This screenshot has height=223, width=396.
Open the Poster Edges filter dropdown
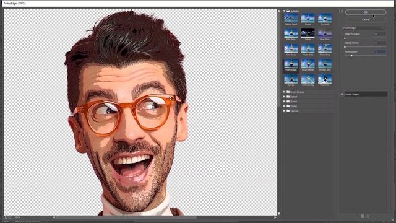point(363,28)
